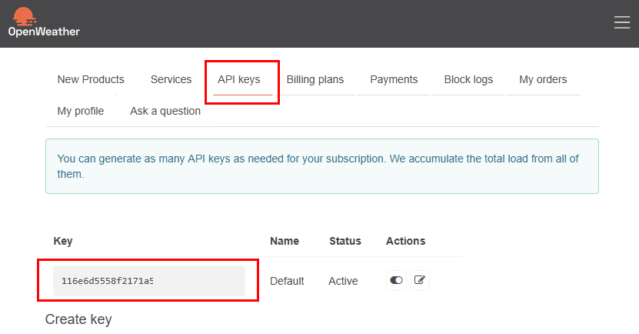Viewport: 639px width, 334px height.
Task: Click the Actions column header
Action: point(405,241)
